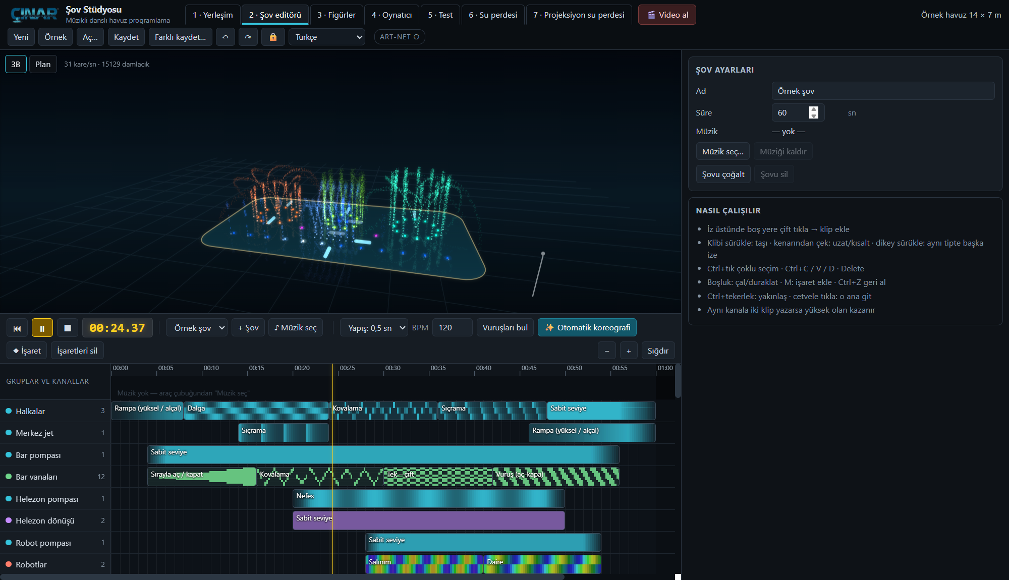Viewport: 1009px width, 580px height.
Task: Open the 3 · Figürler tab
Action: pyautogui.click(x=337, y=15)
